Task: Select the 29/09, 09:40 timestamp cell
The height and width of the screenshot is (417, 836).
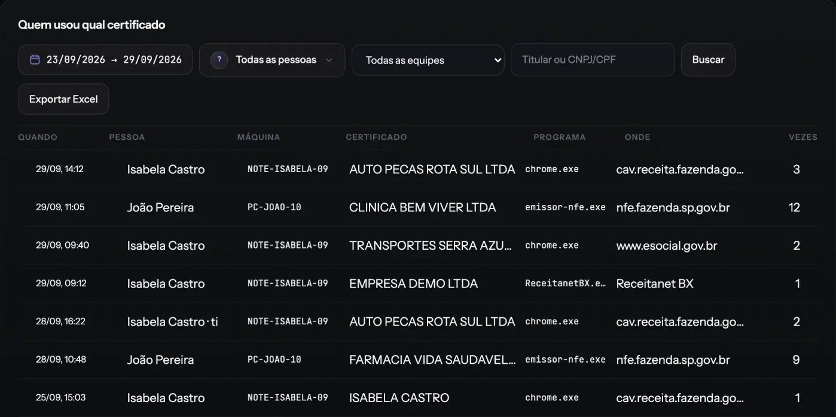Action: click(62, 245)
